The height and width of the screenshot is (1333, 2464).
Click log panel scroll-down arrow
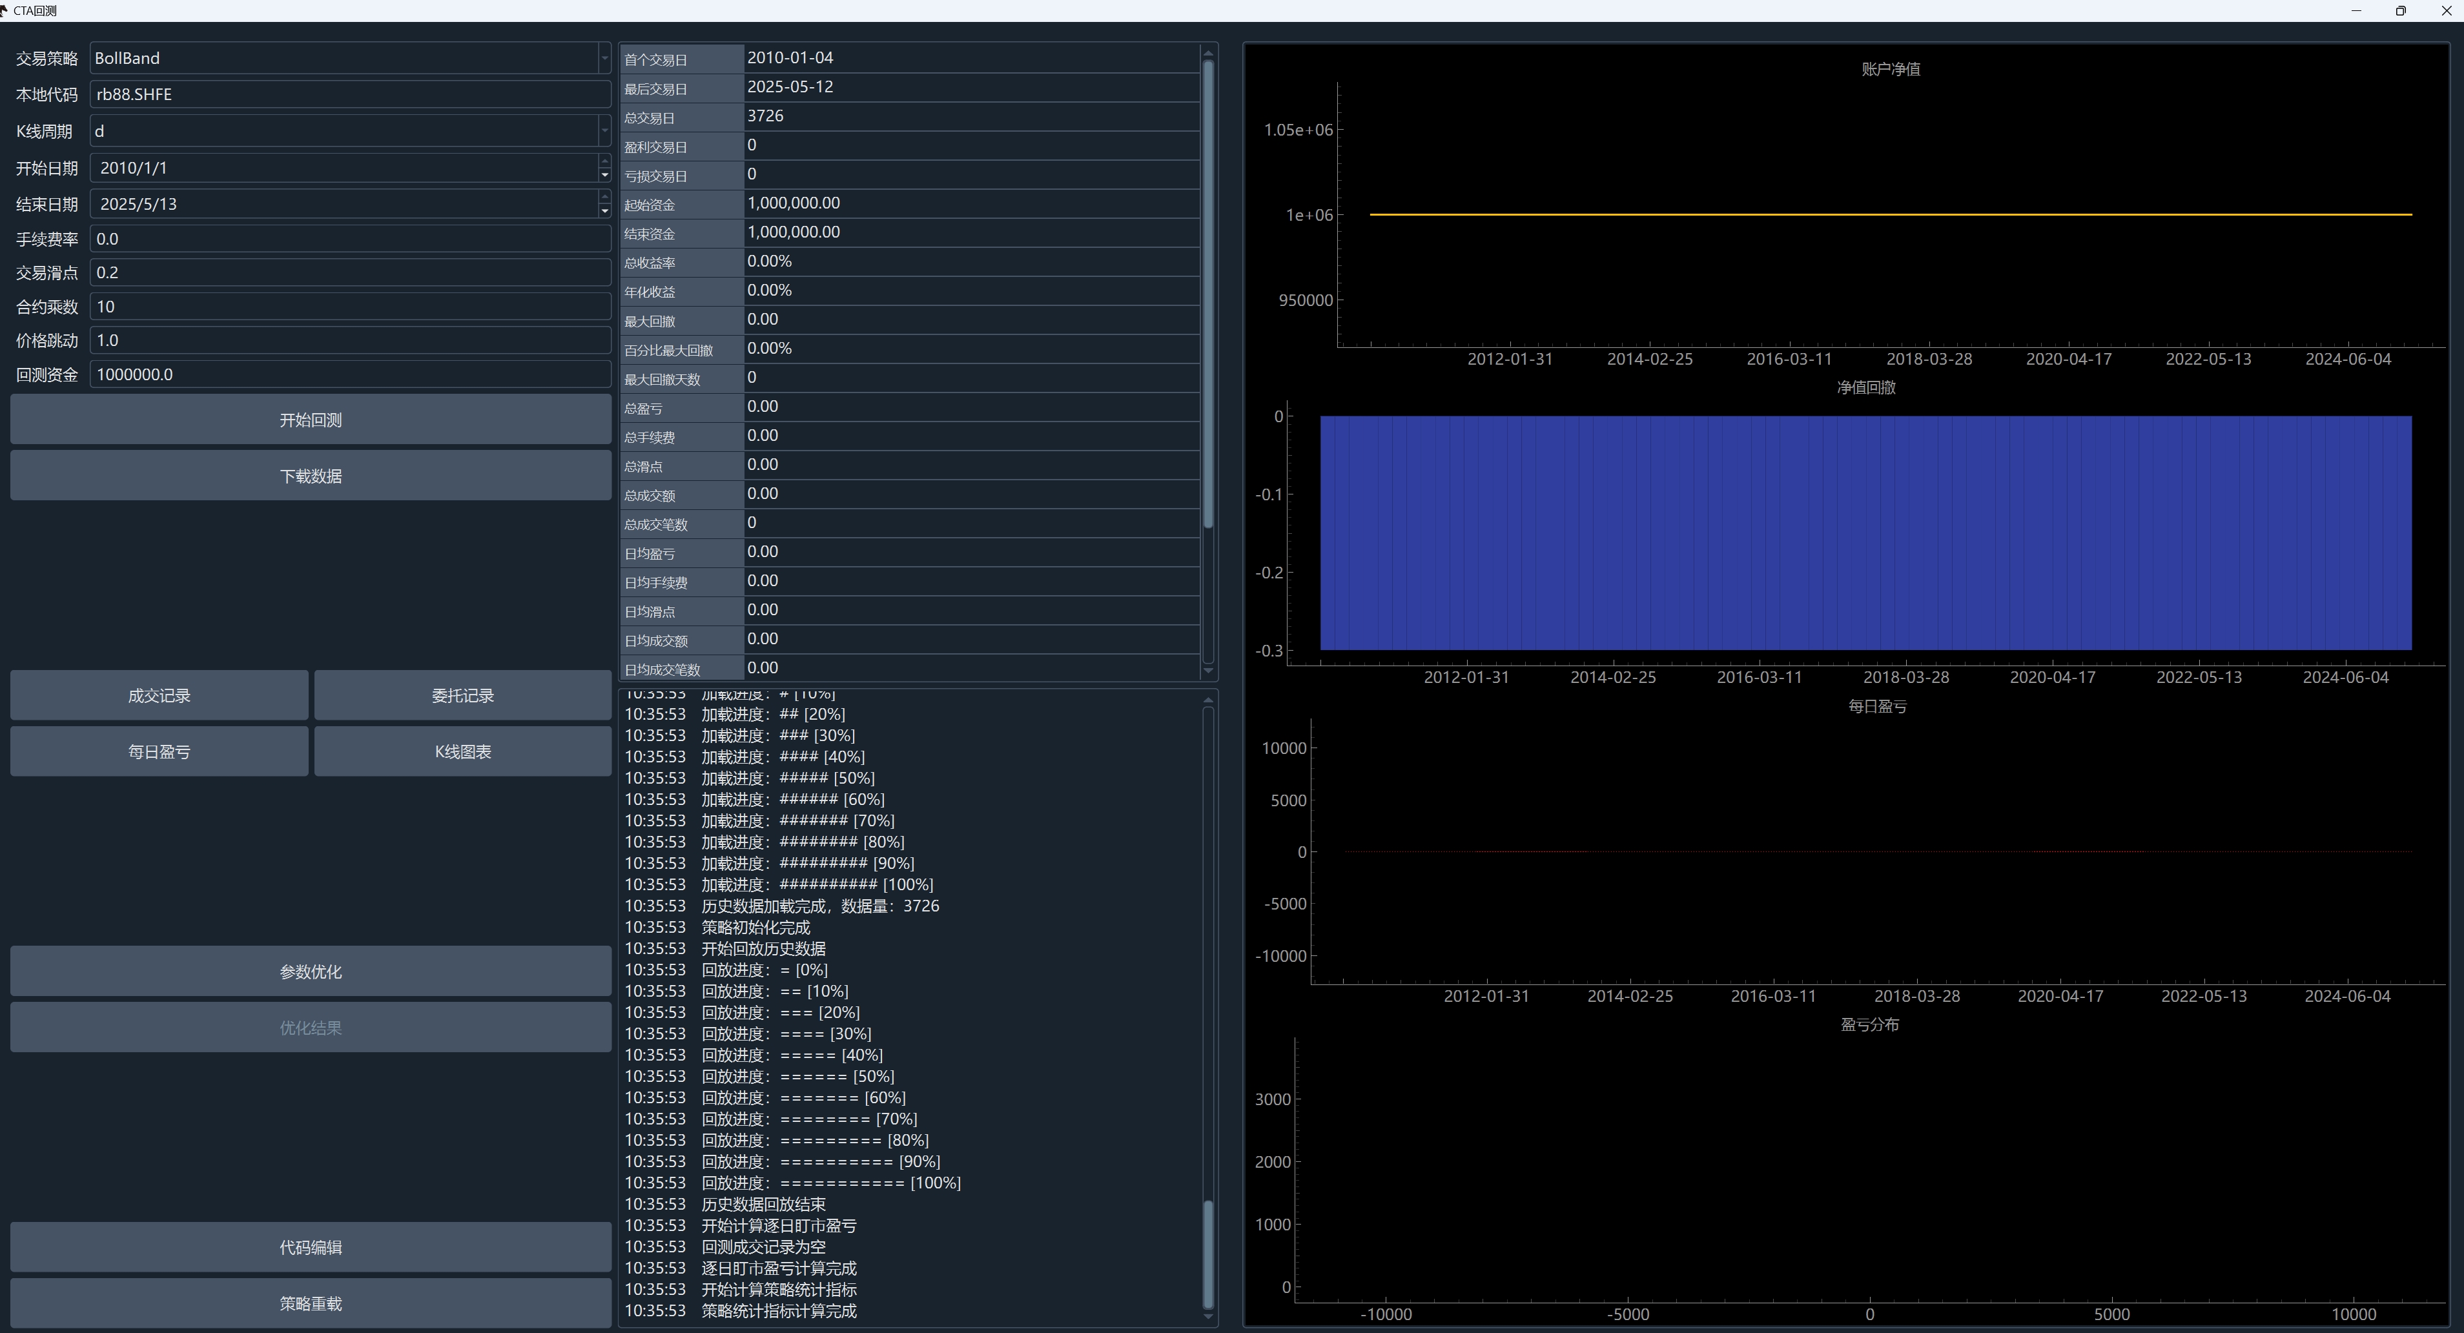pyautogui.click(x=1208, y=1318)
